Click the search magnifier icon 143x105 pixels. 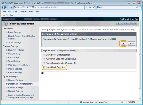(137, 7)
